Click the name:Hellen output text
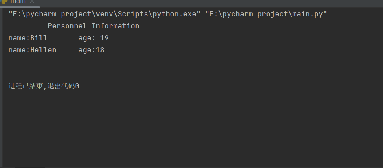This screenshot has width=383, height=168. [32, 50]
